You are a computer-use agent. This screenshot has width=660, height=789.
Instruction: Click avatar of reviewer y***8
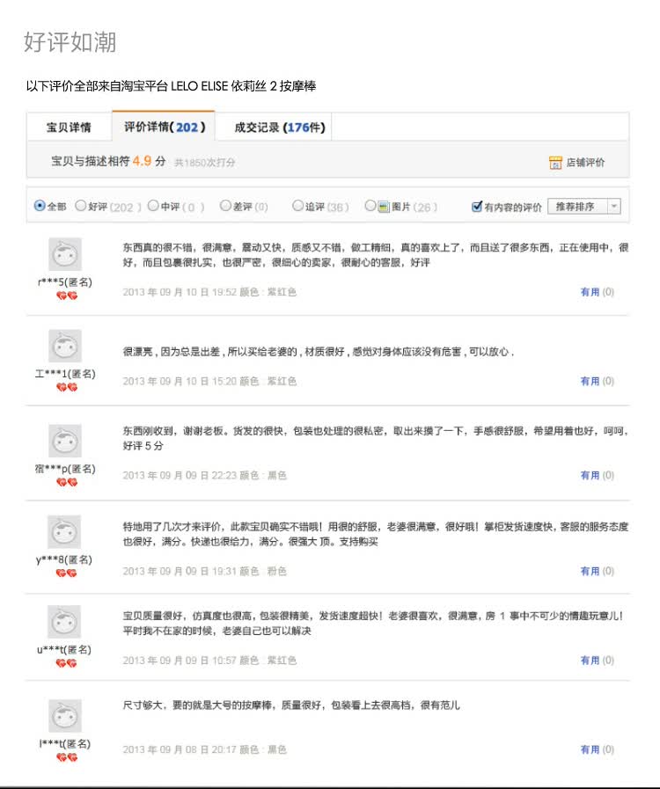pyautogui.click(x=64, y=532)
